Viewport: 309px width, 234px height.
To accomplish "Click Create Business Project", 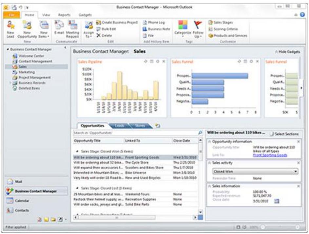I will (x=117, y=23).
